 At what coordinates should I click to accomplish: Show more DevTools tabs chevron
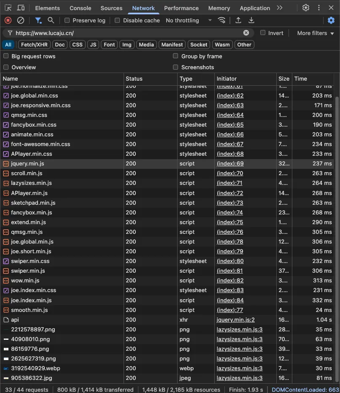(x=280, y=8)
